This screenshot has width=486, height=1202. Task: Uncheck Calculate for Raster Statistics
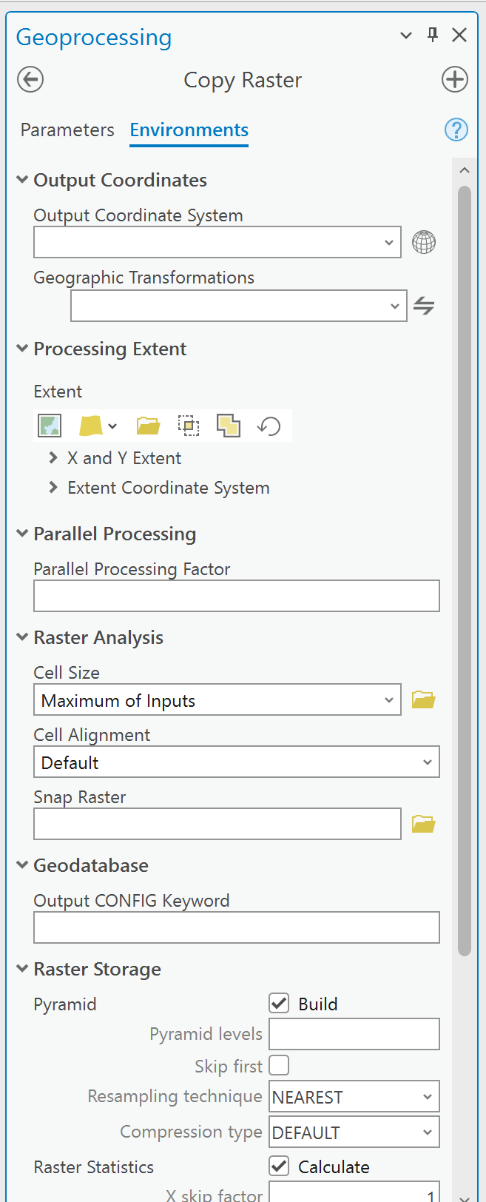(278, 1166)
